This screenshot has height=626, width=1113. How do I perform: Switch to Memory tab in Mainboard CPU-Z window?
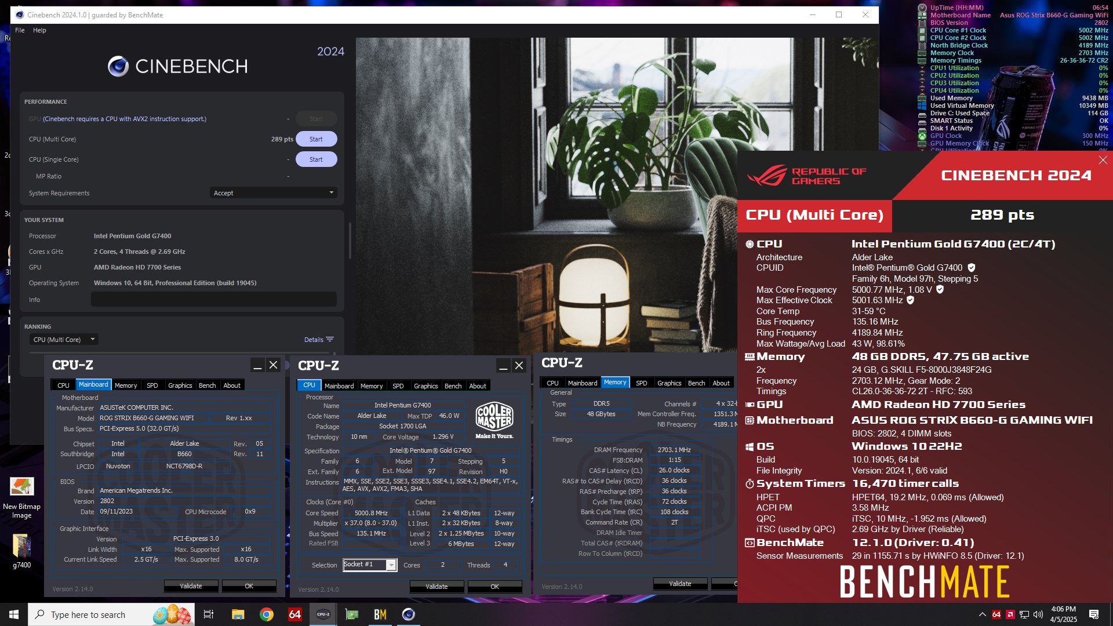126,385
